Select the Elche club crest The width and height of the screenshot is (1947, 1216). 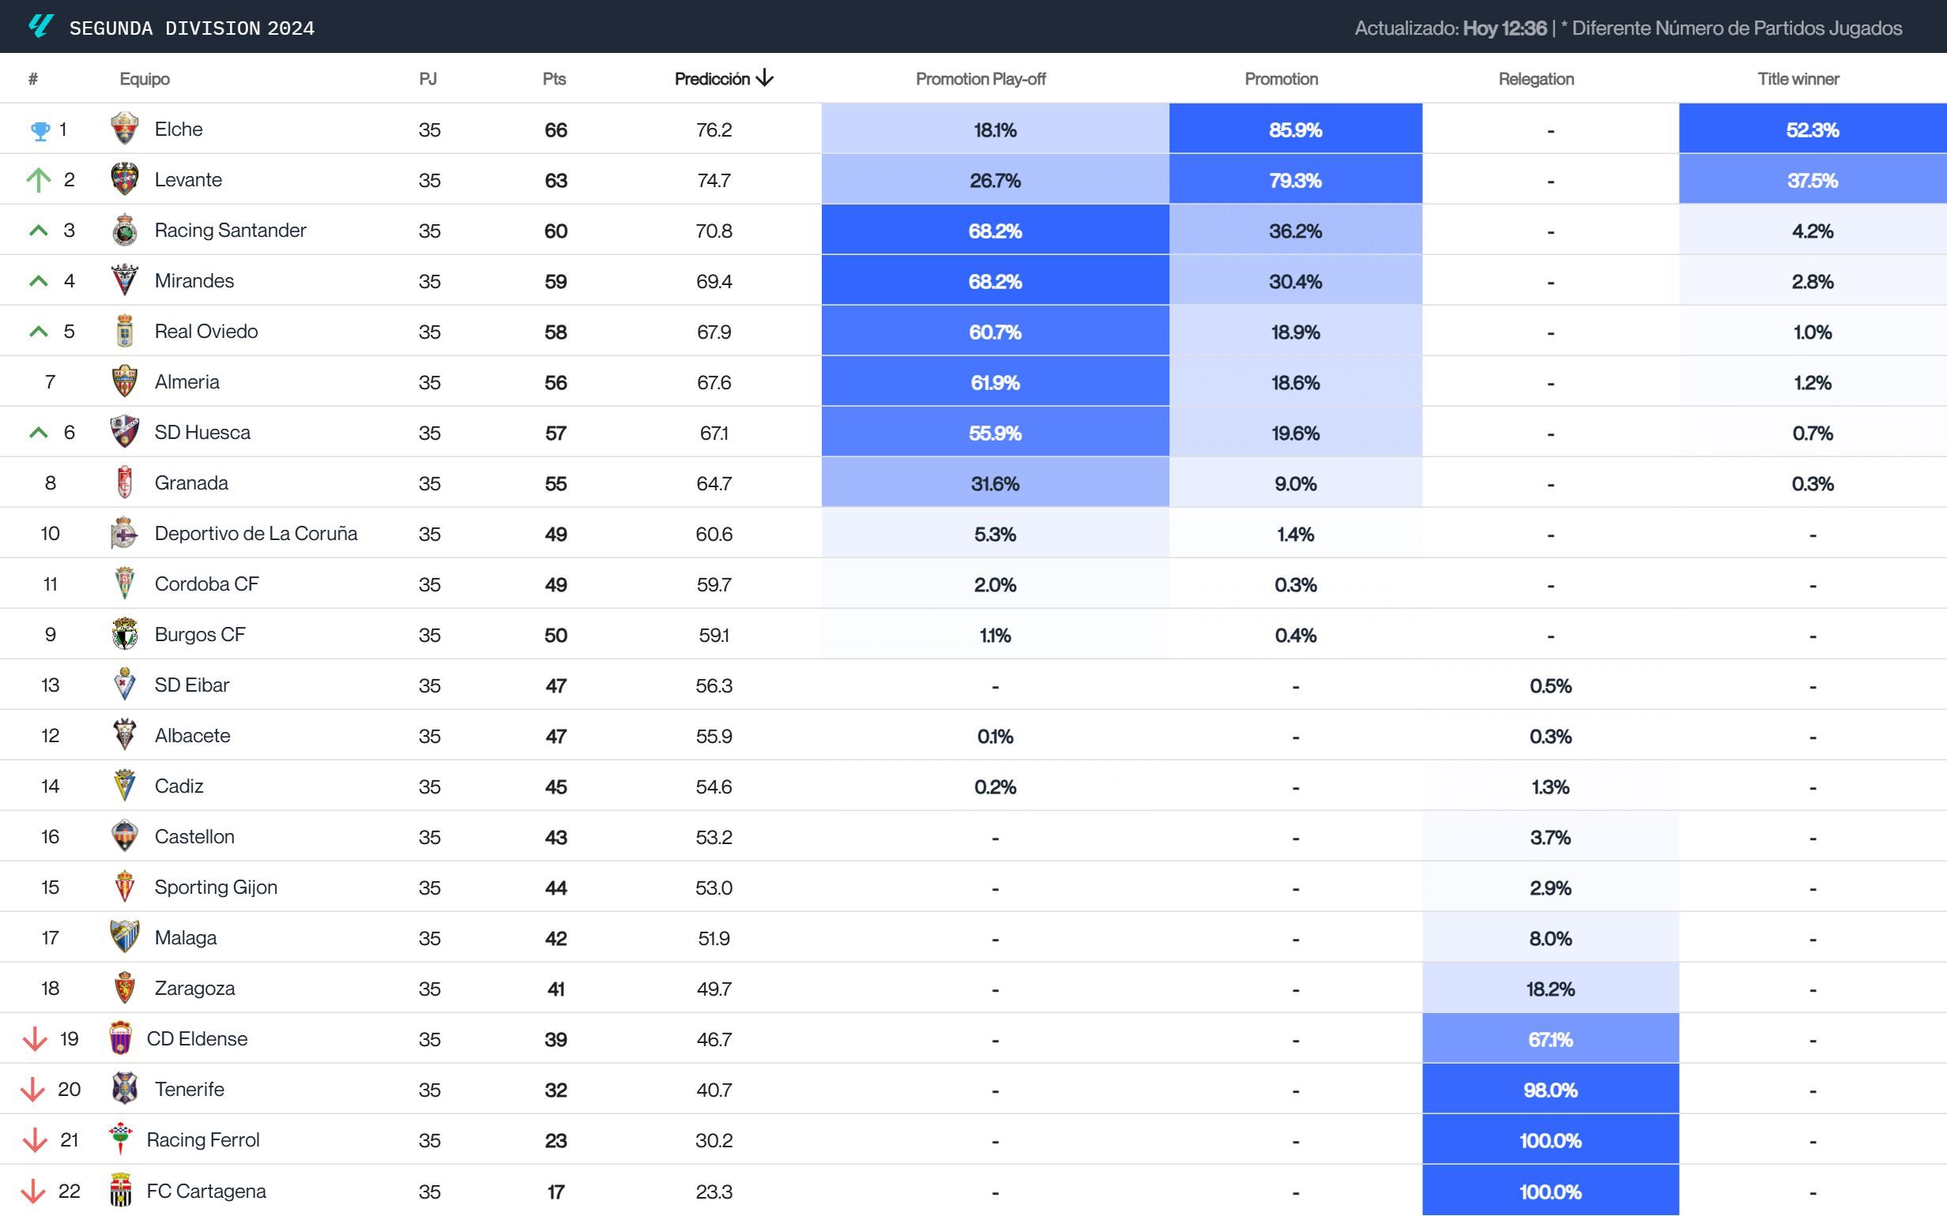point(125,129)
